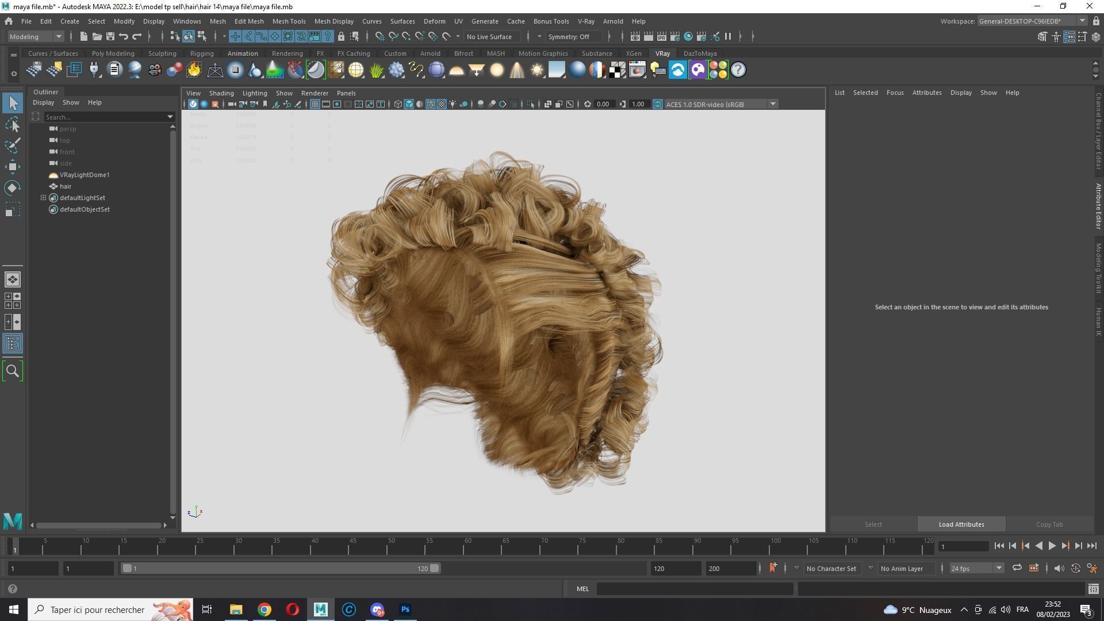Open the V-Ray menu in the menu bar
Viewport: 1104px width, 621px height.
pyautogui.click(x=586, y=21)
